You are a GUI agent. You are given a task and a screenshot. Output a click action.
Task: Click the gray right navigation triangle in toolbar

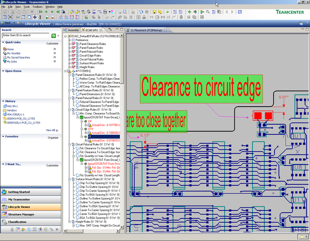232,12
